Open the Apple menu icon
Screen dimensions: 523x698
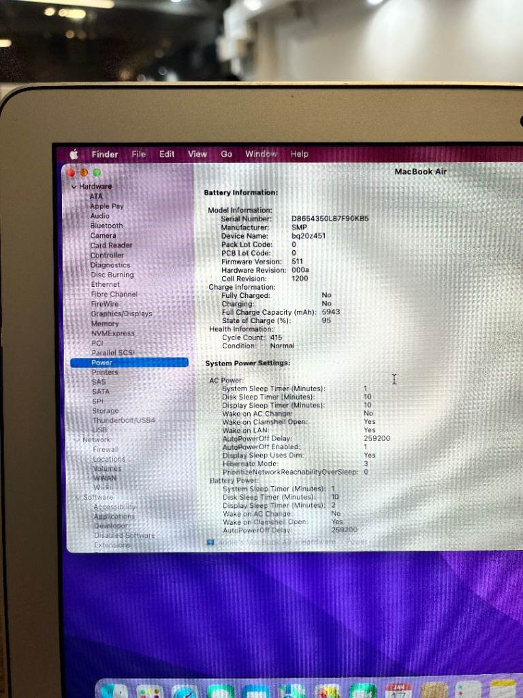[x=74, y=154]
